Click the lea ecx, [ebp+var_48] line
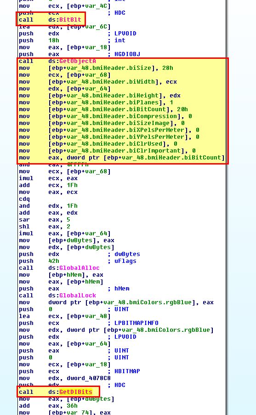Viewport: 256px width, 415px height. click(65, 316)
